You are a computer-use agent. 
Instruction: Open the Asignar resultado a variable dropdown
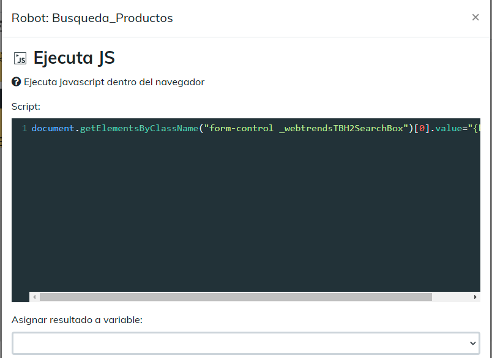(x=246, y=343)
